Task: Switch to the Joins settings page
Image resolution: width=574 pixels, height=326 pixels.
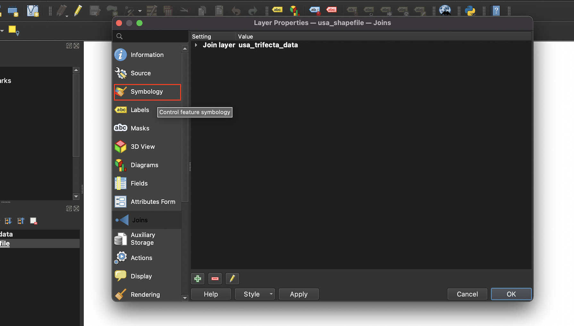Action: click(x=139, y=220)
